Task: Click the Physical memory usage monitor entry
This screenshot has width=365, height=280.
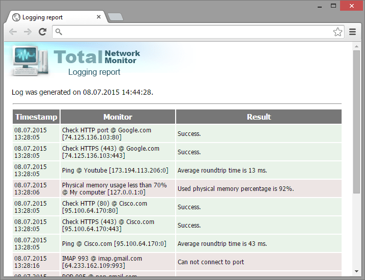Action: coord(115,189)
